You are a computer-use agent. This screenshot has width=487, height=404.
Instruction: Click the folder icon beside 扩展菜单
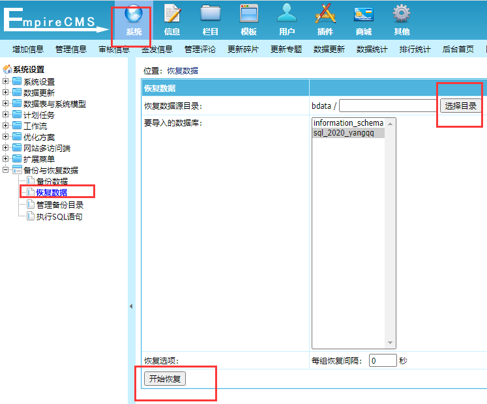tap(17, 159)
